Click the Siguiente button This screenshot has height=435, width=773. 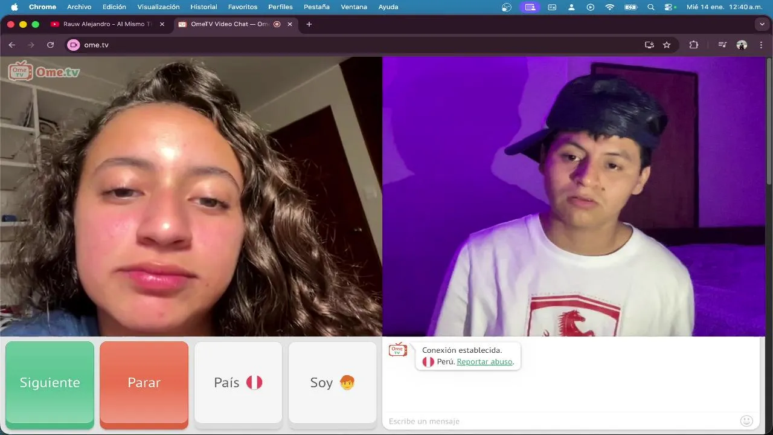(50, 384)
